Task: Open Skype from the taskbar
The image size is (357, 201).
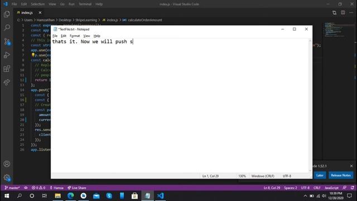Action: [x=109, y=196]
